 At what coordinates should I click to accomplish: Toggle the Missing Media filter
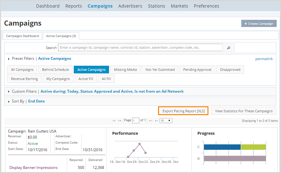[125, 70]
